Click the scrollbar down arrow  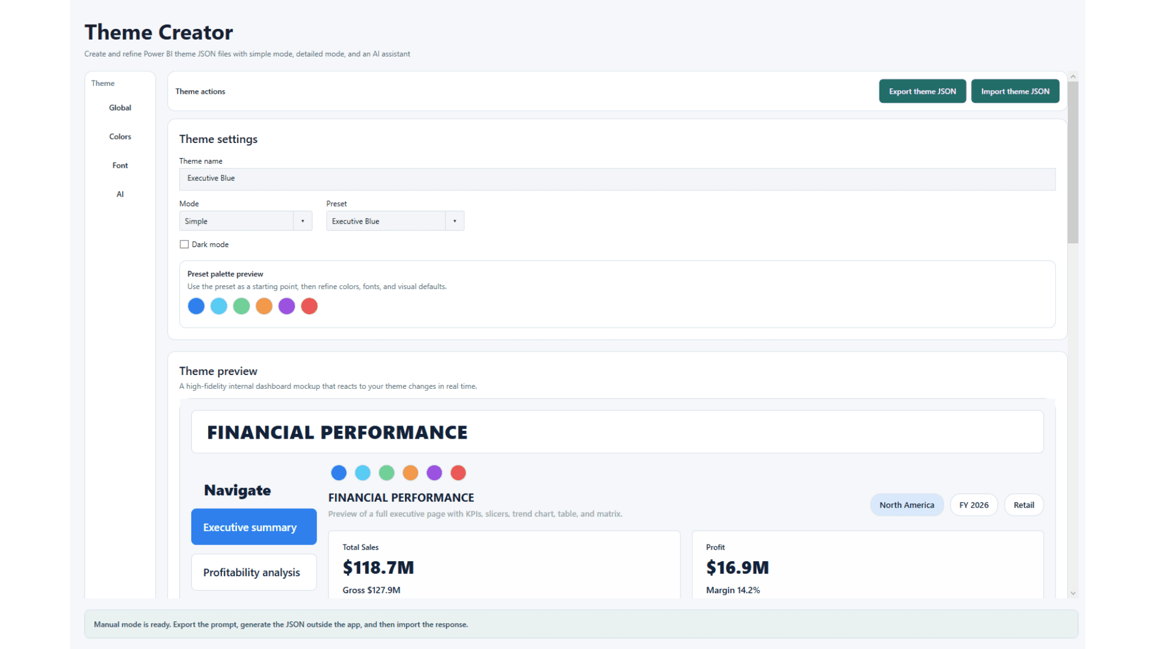click(x=1073, y=593)
